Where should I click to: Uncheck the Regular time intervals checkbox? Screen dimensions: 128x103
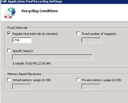click(9, 34)
